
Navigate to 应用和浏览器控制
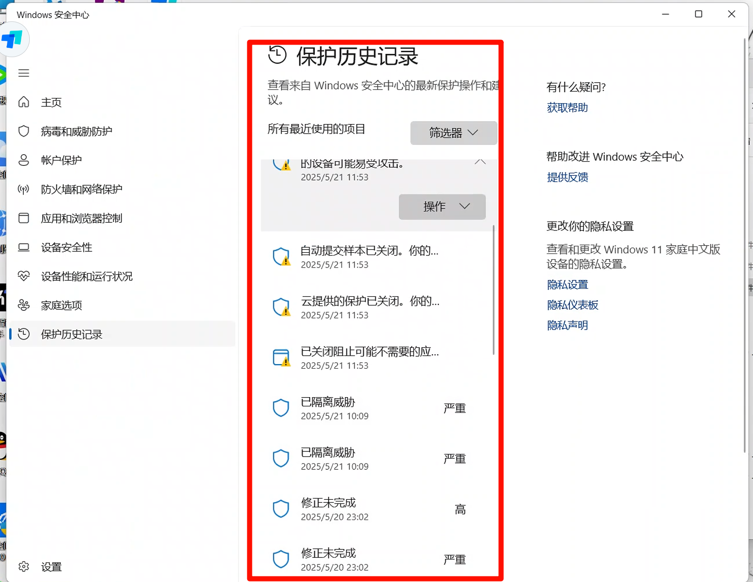122,218
